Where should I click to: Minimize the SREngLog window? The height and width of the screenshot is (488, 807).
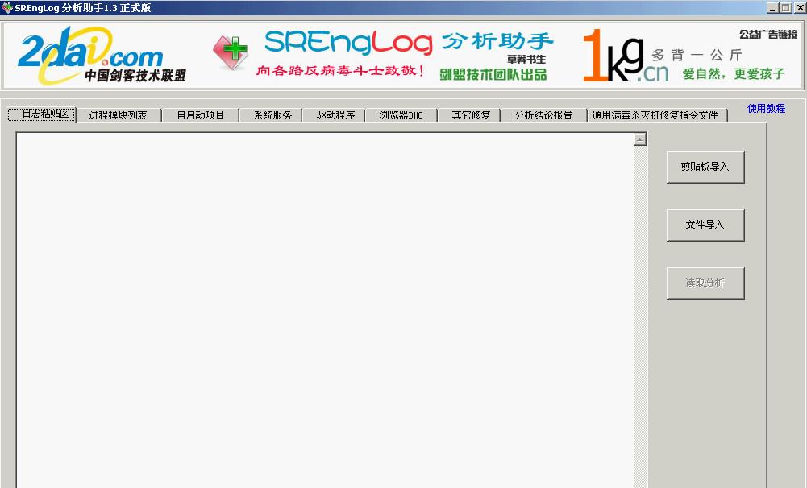(772, 8)
